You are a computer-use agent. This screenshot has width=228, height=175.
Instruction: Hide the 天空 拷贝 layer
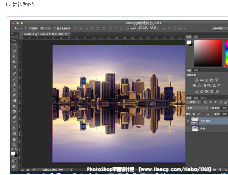coord(188,121)
